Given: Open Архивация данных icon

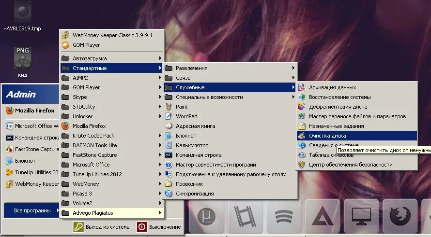Looking at the screenshot, I should point(302,87).
